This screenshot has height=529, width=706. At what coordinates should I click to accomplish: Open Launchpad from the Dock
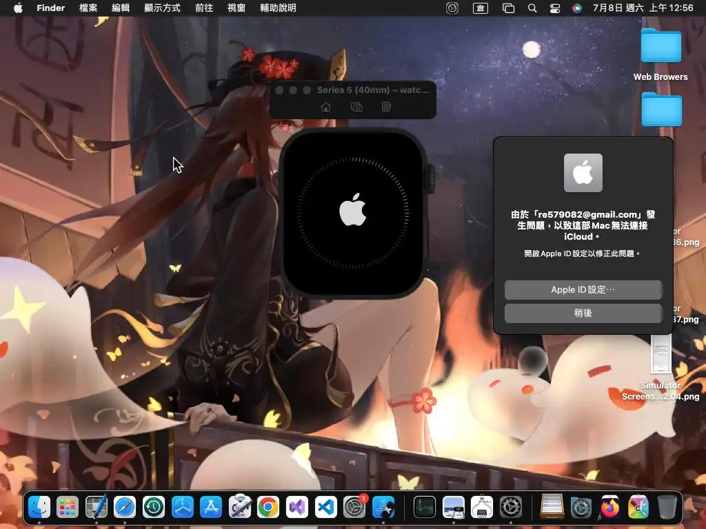click(68, 508)
